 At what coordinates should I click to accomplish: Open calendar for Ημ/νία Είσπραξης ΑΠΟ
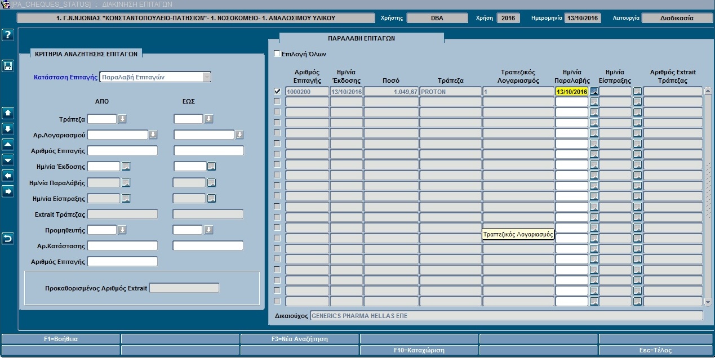(x=126, y=198)
